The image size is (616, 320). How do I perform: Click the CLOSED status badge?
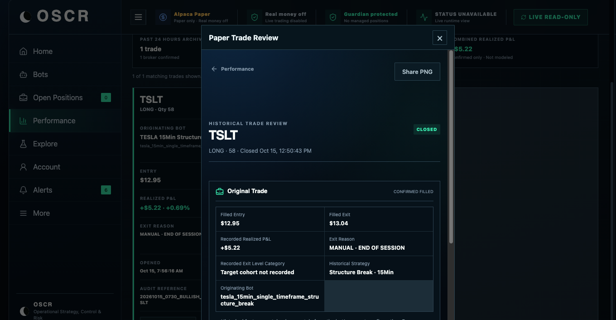427,129
